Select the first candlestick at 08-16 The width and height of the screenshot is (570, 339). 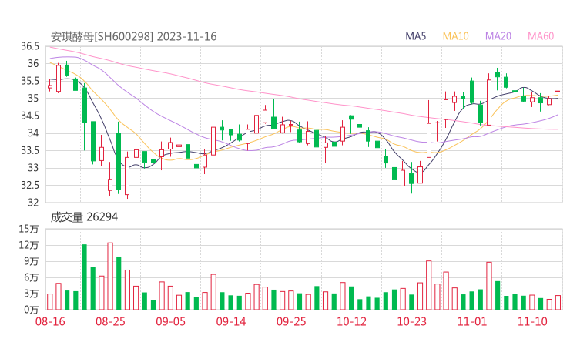click(50, 85)
